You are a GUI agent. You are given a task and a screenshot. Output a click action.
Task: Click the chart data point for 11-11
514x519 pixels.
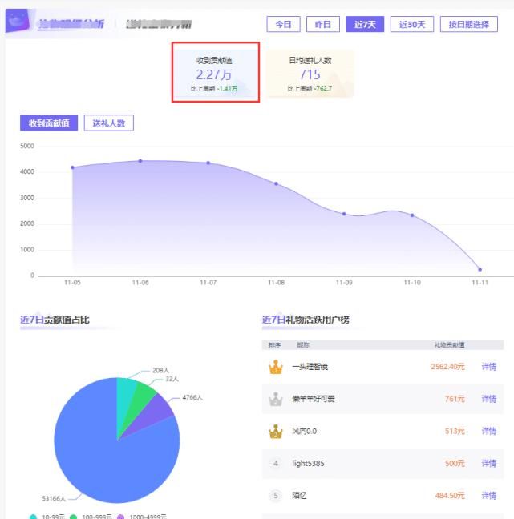click(480, 269)
